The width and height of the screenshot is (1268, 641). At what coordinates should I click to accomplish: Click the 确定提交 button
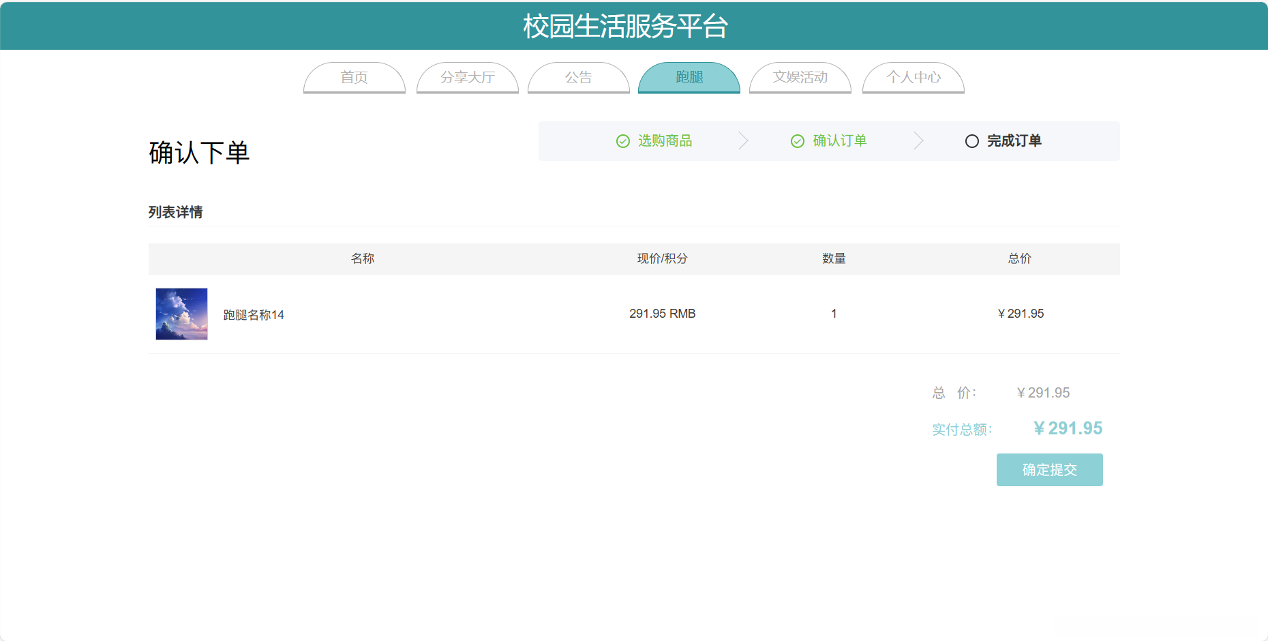1050,470
